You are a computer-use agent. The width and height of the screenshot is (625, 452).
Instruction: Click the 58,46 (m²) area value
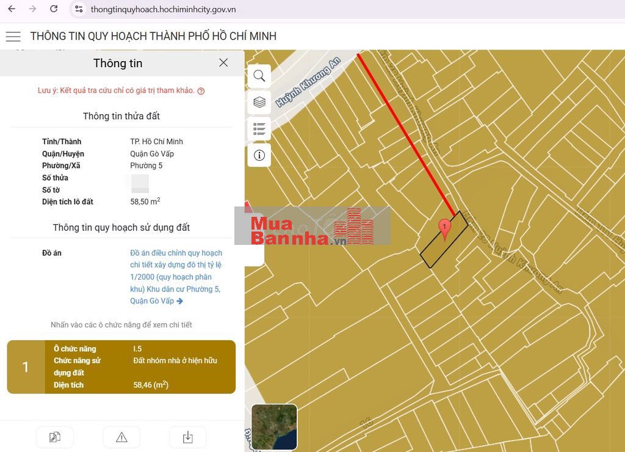click(x=151, y=385)
